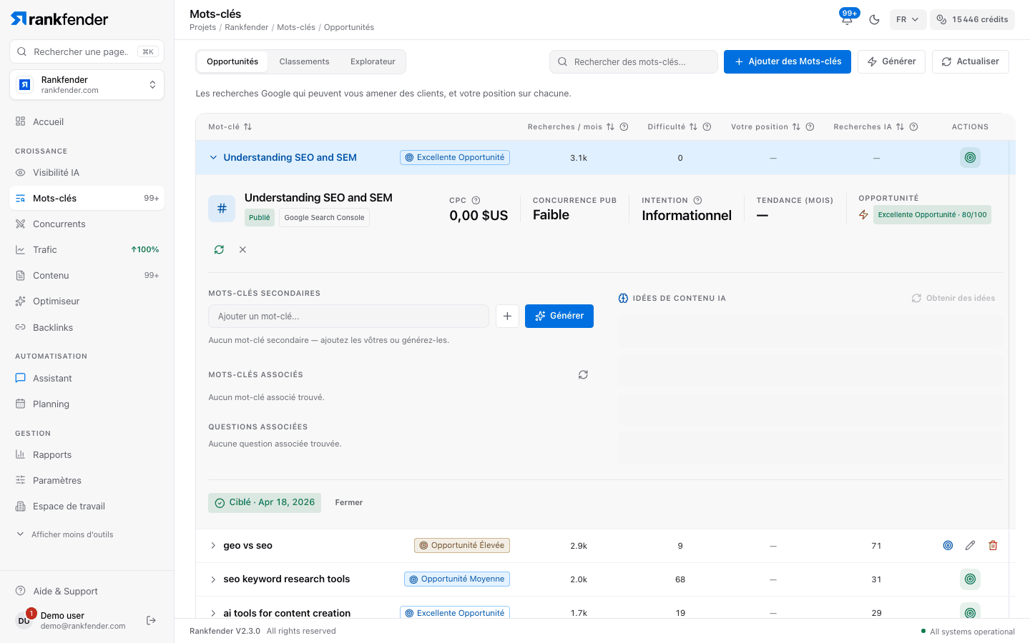Open Concurrents in sidebar

point(87,224)
